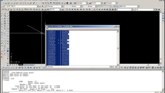165x93 pixels.
Task: Click the Angular dimension tool
Action: (22, 10)
